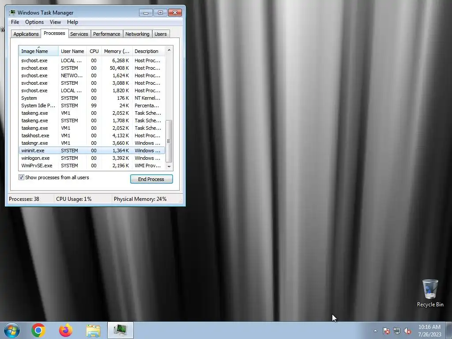Select the wininit.exe process row

(x=92, y=151)
